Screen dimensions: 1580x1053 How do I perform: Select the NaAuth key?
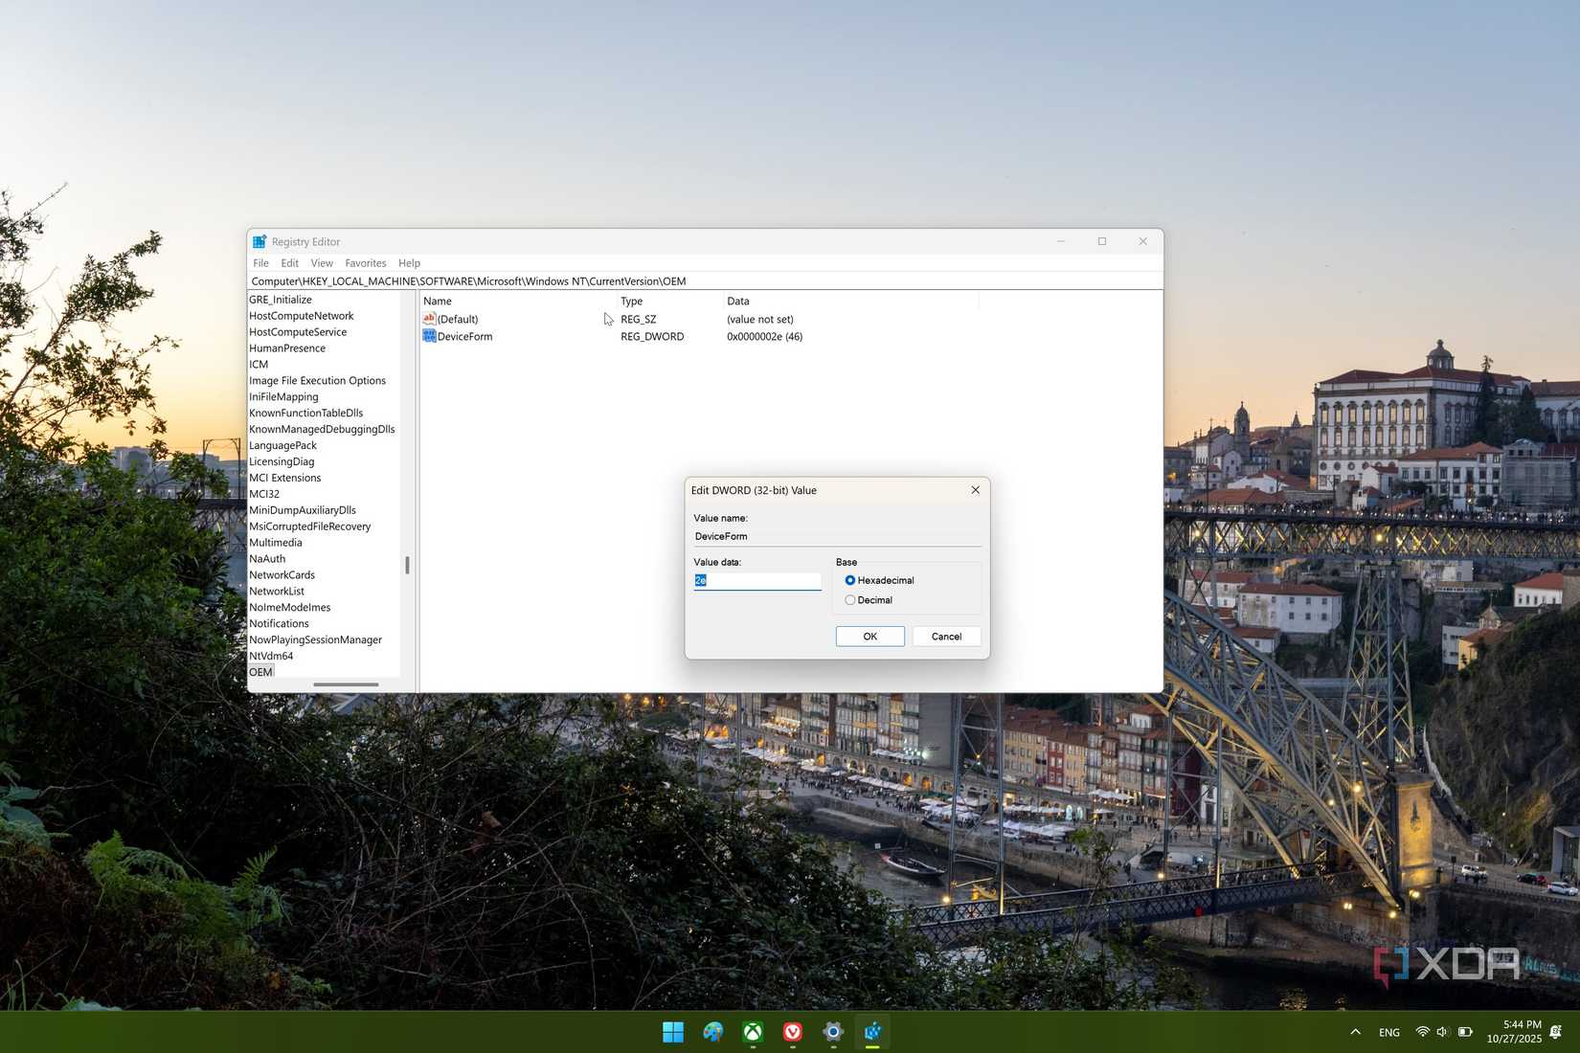tap(267, 559)
